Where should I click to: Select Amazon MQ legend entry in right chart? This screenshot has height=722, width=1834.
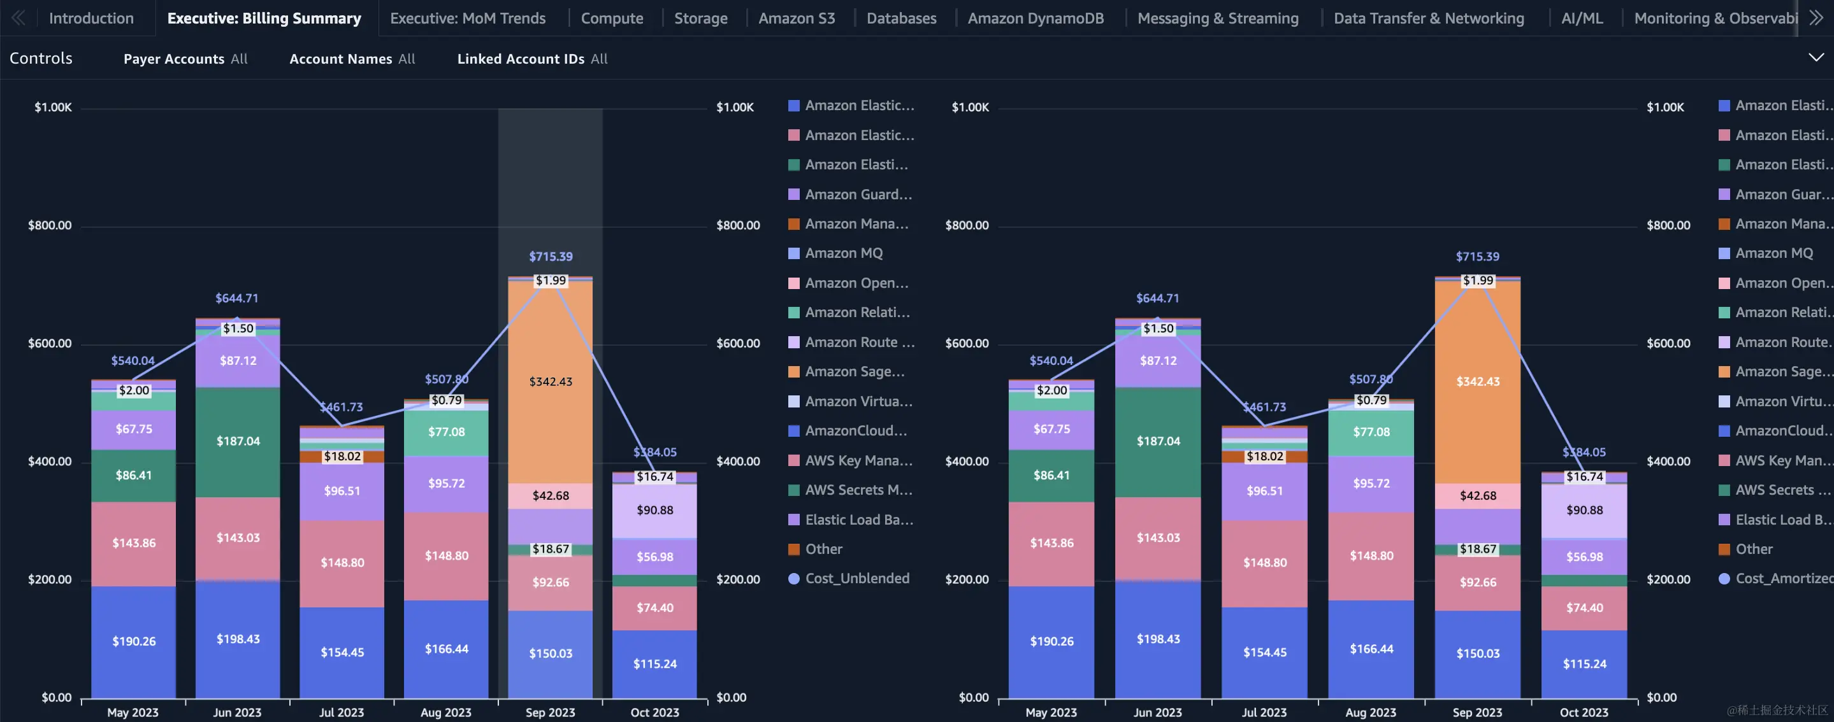(1773, 253)
